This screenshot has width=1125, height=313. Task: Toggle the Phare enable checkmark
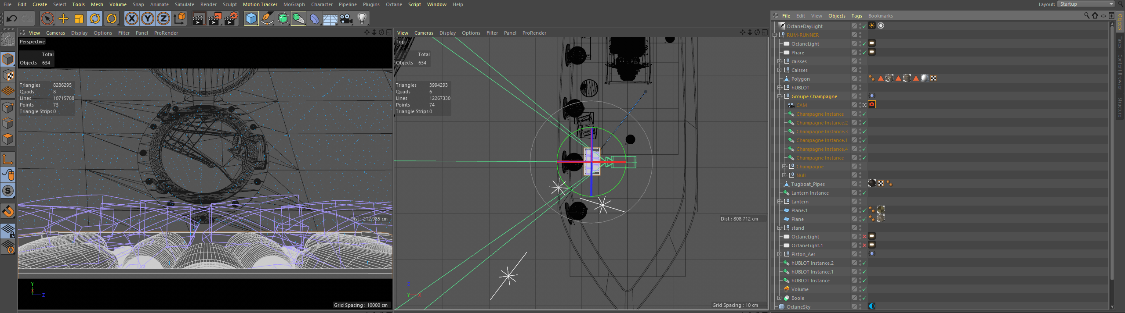(x=864, y=52)
